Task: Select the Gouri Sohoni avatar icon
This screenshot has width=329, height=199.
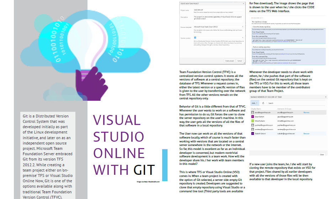Action: point(253,117)
